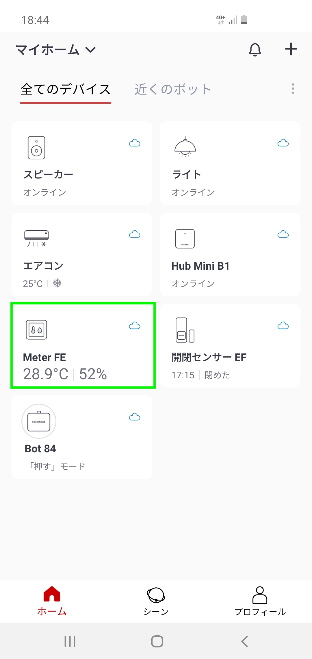Tap the 開閉センサー EF 閉めた status text
The image size is (312, 659).
tap(217, 375)
